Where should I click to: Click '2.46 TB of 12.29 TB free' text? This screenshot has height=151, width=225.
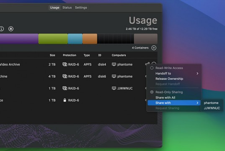142,29
